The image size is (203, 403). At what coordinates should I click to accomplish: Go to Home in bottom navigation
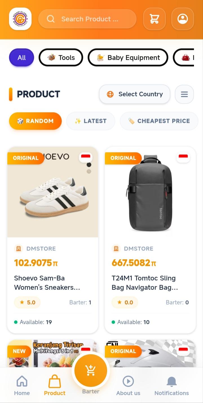22,386
